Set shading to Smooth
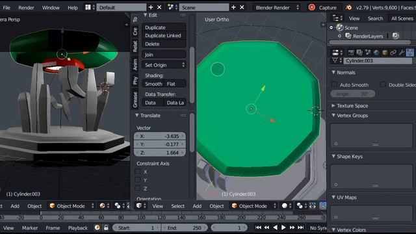The image size is (416, 234). [153, 84]
